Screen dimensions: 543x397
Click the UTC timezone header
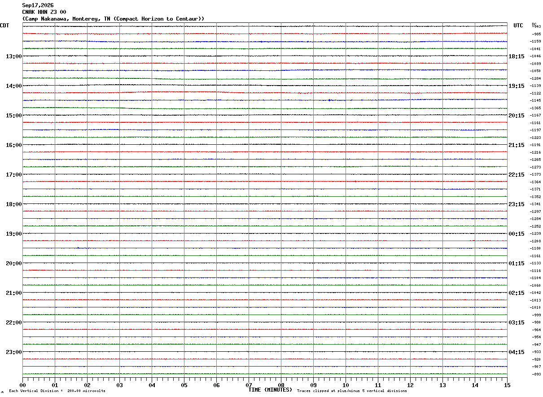point(518,26)
